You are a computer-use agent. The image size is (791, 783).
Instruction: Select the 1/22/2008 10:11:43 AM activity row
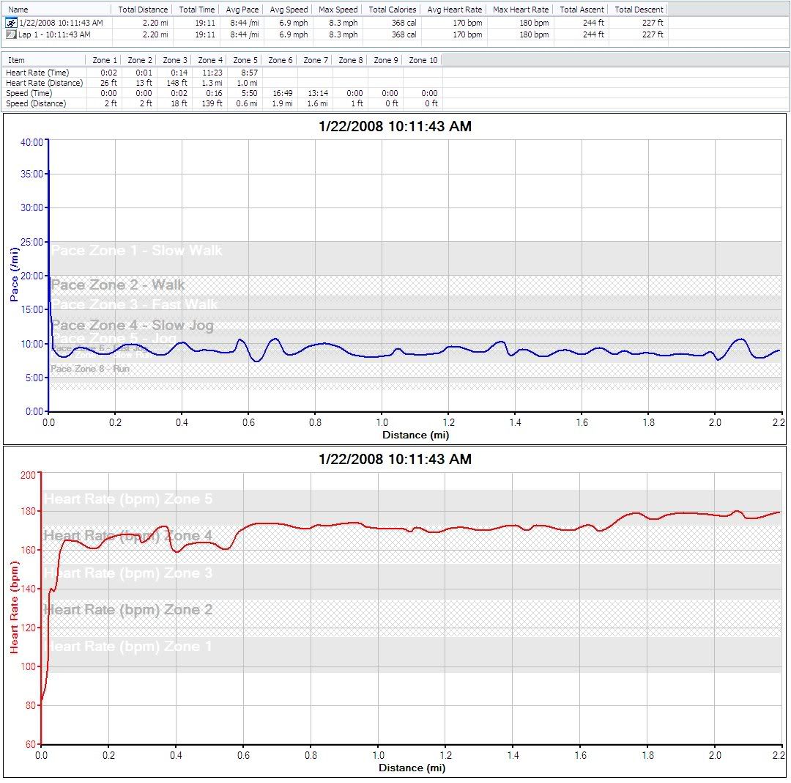pos(61,23)
